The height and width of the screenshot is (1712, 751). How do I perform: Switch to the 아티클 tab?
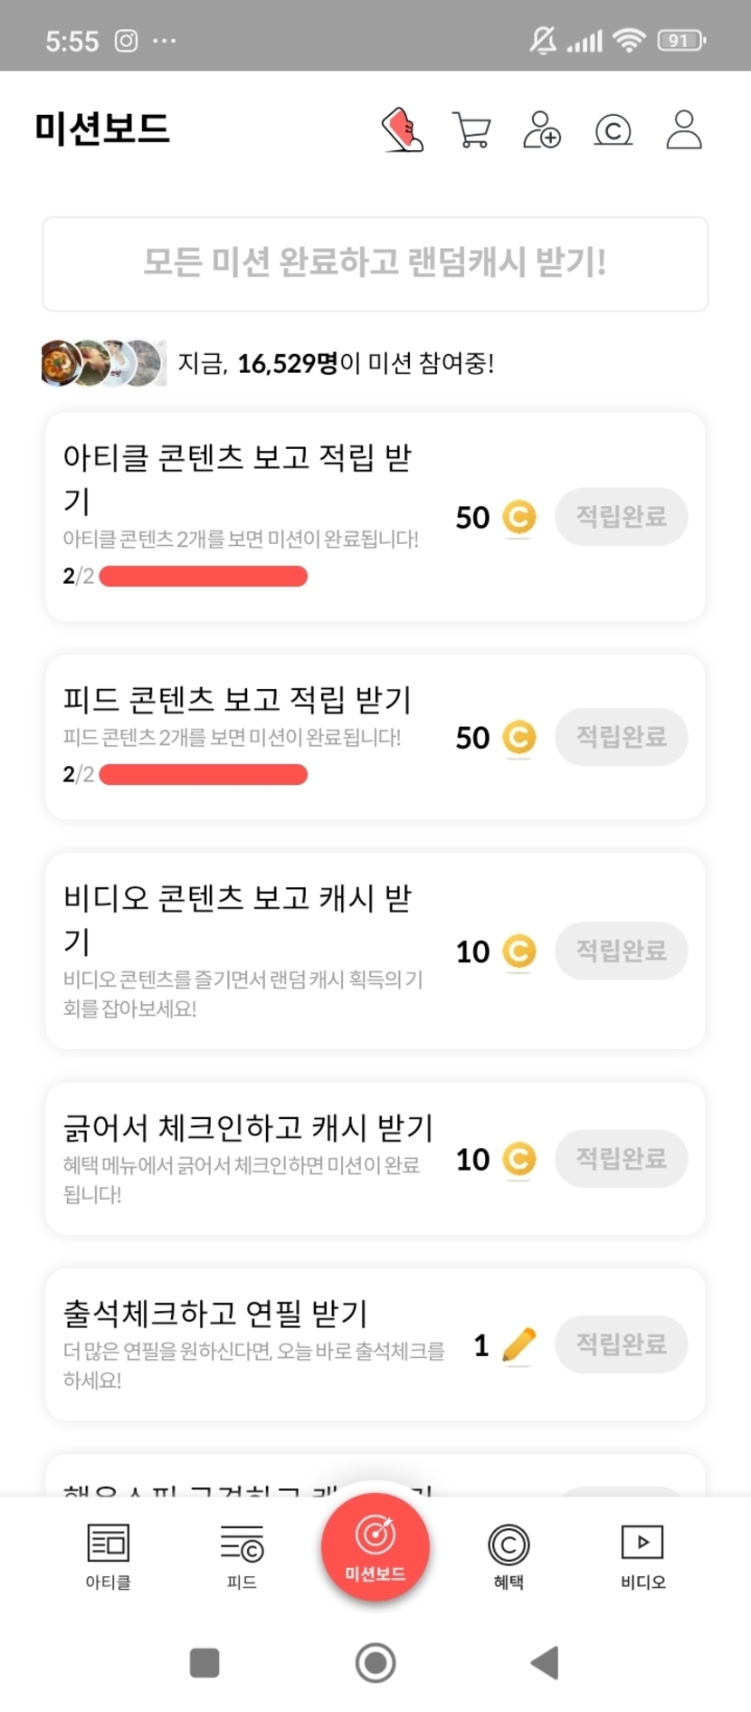tap(108, 1555)
